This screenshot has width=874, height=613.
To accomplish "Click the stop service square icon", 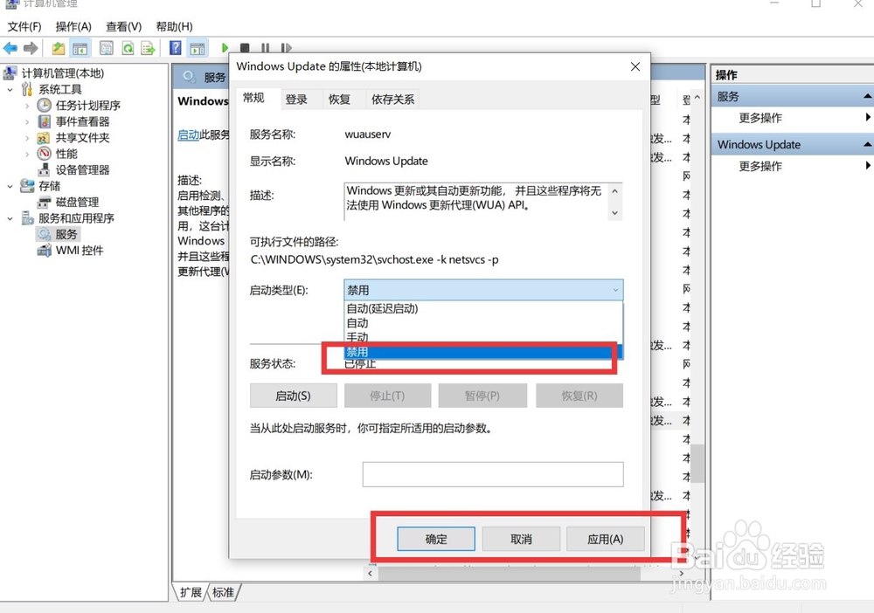I will coord(245,48).
